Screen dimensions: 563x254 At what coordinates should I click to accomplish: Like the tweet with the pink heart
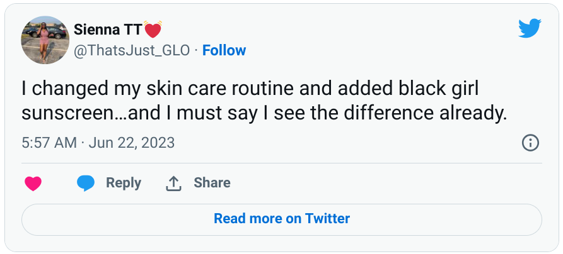pyautogui.click(x=33, y=184)
